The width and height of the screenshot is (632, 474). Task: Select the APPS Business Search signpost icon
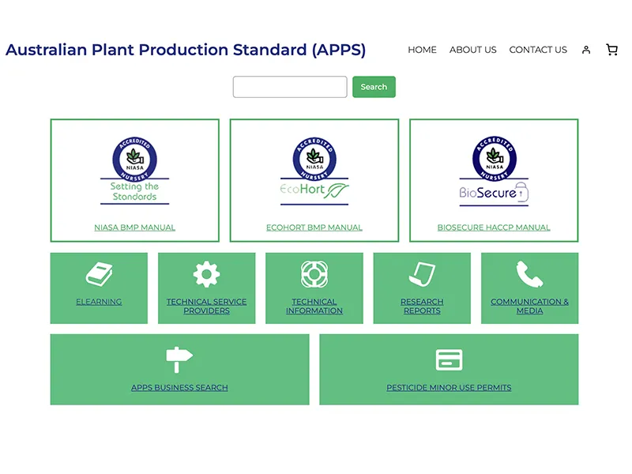pos(179,359)
